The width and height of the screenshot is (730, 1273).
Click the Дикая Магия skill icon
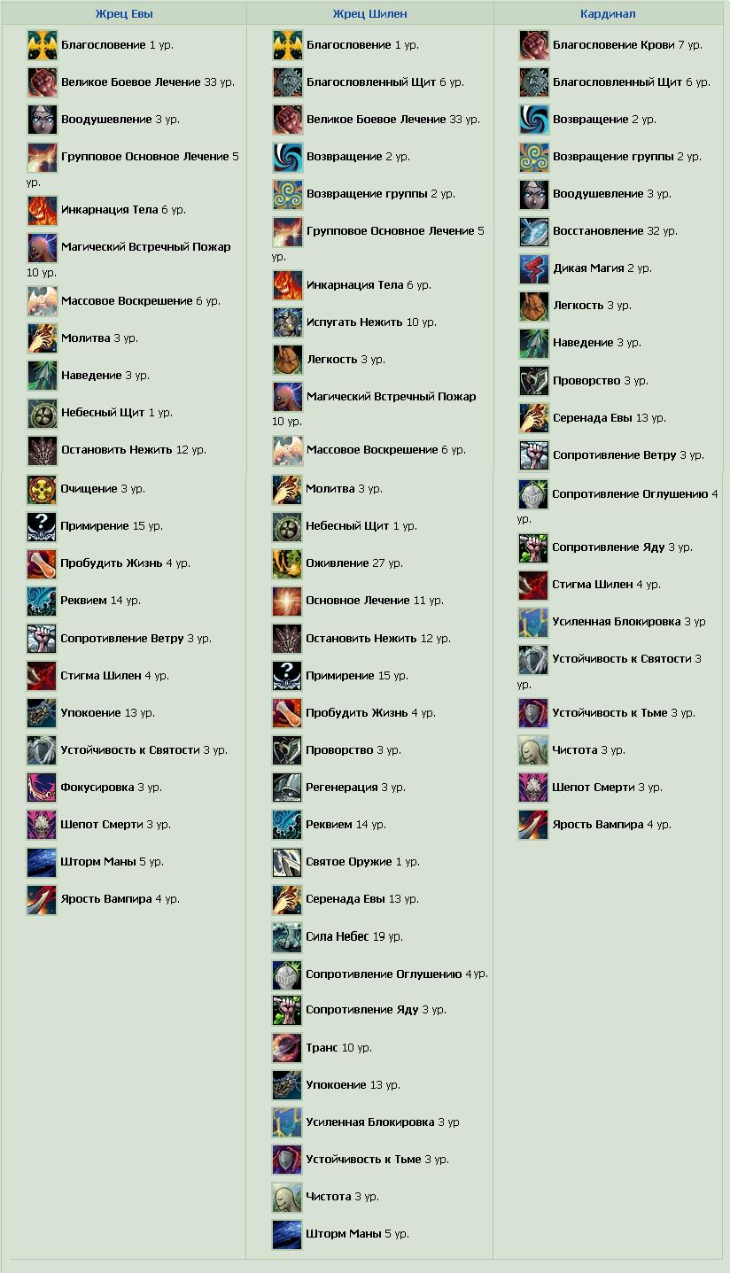(x=533, y=268)
